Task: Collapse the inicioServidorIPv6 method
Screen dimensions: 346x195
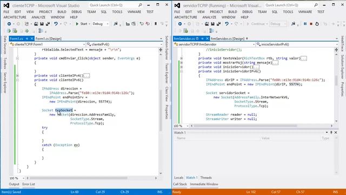Action: [x=182, y=71]
